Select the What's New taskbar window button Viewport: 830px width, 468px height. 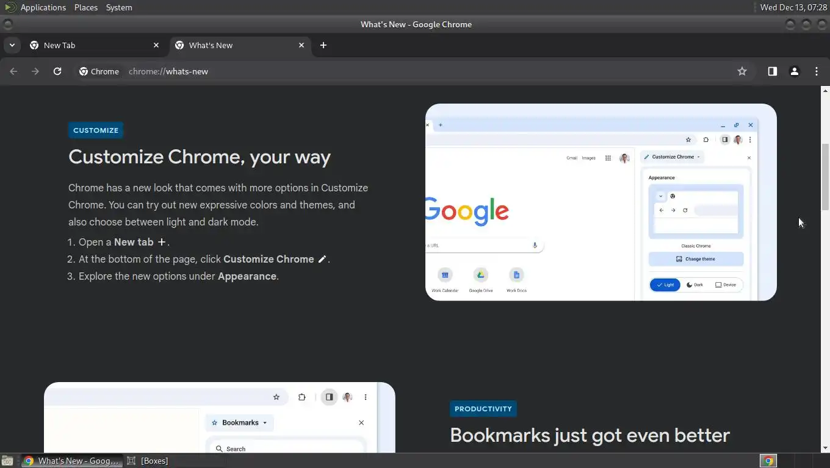72,461
